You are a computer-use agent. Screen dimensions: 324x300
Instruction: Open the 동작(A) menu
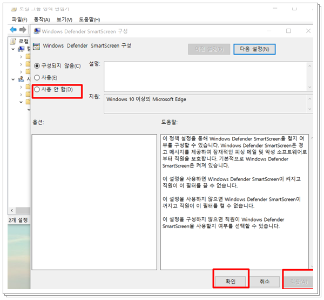tap(42, 19)
